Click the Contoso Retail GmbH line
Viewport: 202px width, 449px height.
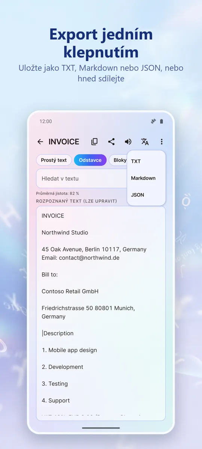coord(70,291)
